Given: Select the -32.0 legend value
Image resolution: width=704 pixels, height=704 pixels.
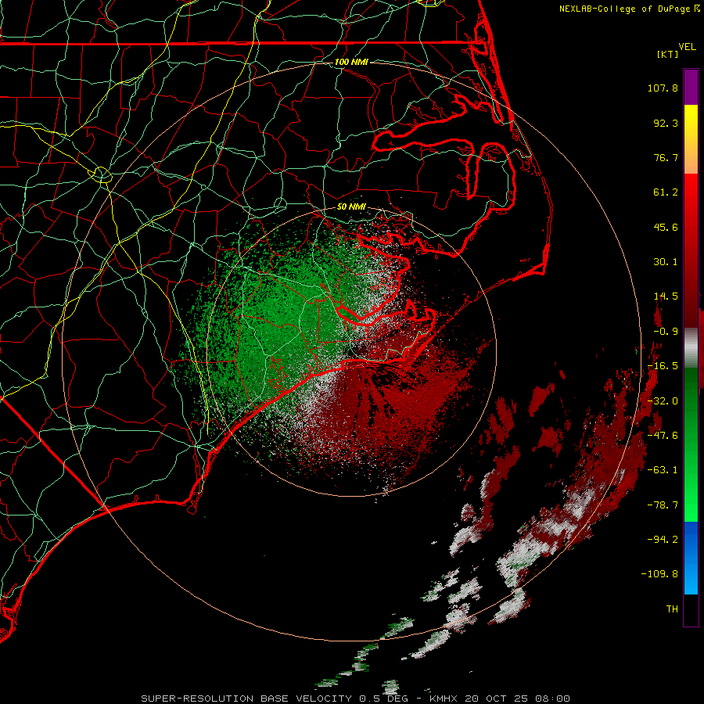Looking at the screenshot, I should click(663, 401).
